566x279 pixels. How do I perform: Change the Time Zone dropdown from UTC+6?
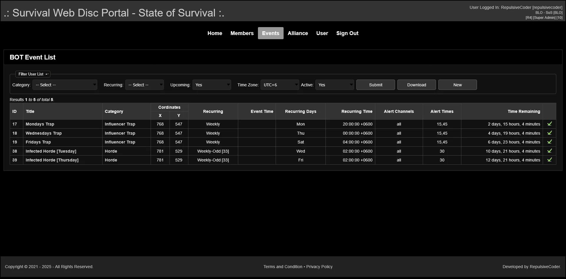279,85
